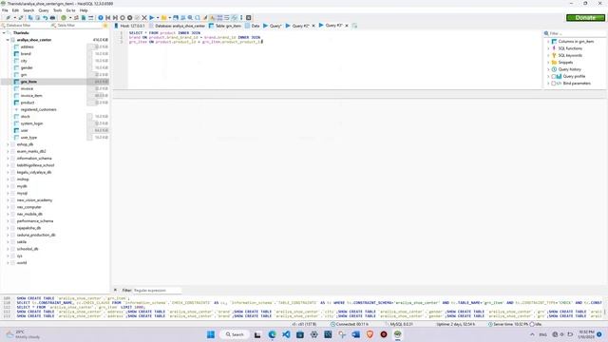This screenshot has height=342, width=608.
Task: Expand the world database node
Action: pyautogui.click(x=8, y=263)
